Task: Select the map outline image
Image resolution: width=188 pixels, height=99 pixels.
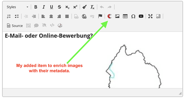Action: pyautogui.click(x=134, y=66)
